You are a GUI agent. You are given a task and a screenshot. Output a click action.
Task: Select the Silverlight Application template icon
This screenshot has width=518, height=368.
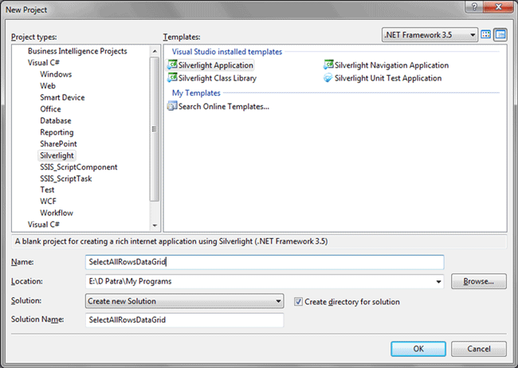coord(172,65)
